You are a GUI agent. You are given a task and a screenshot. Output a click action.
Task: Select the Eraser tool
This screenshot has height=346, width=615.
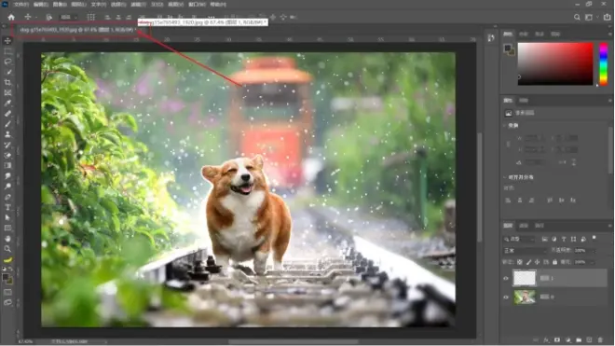tap(7, 155)
